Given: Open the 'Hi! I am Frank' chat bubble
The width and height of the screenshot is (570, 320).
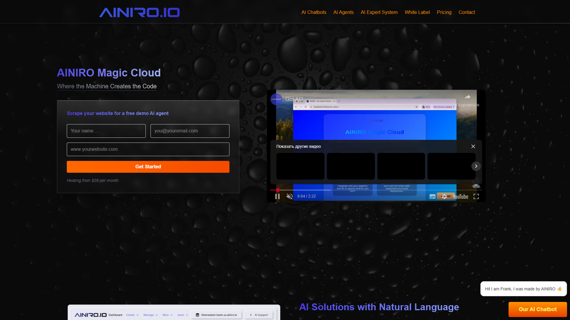Looking at the screenshot, I should pyautogui.click(x=523, y=289).
